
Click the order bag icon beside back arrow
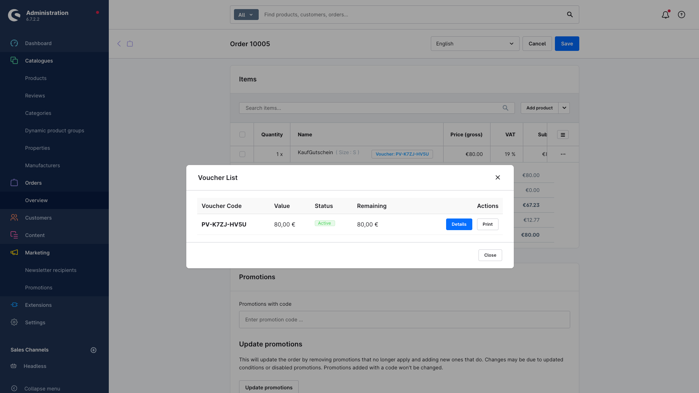point(130,44)
